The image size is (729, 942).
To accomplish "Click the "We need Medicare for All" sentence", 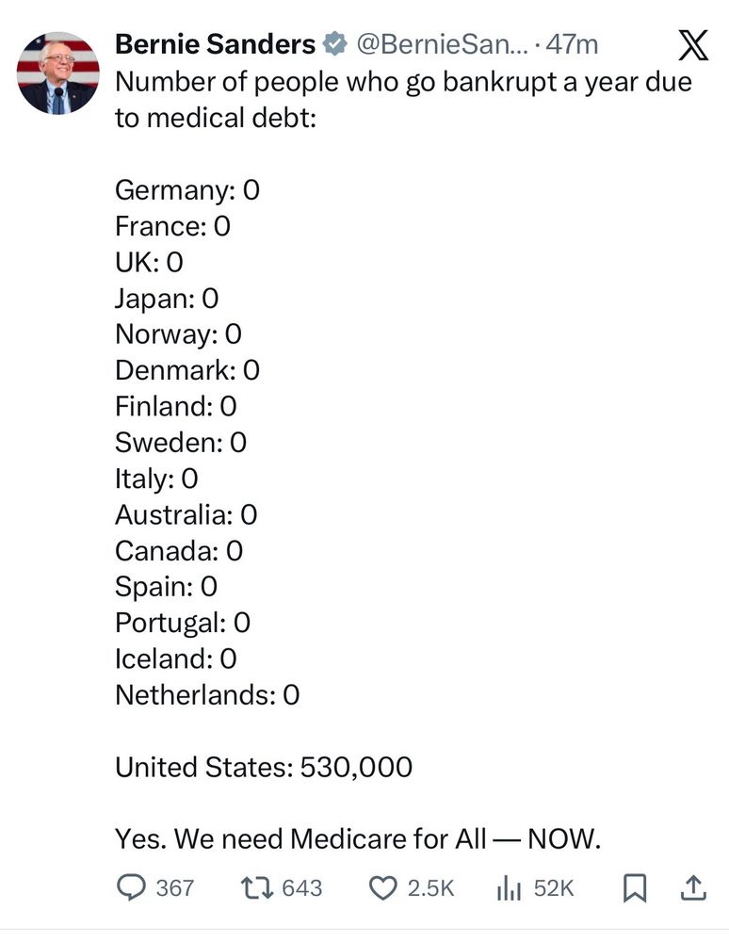I will pos(357,837).
